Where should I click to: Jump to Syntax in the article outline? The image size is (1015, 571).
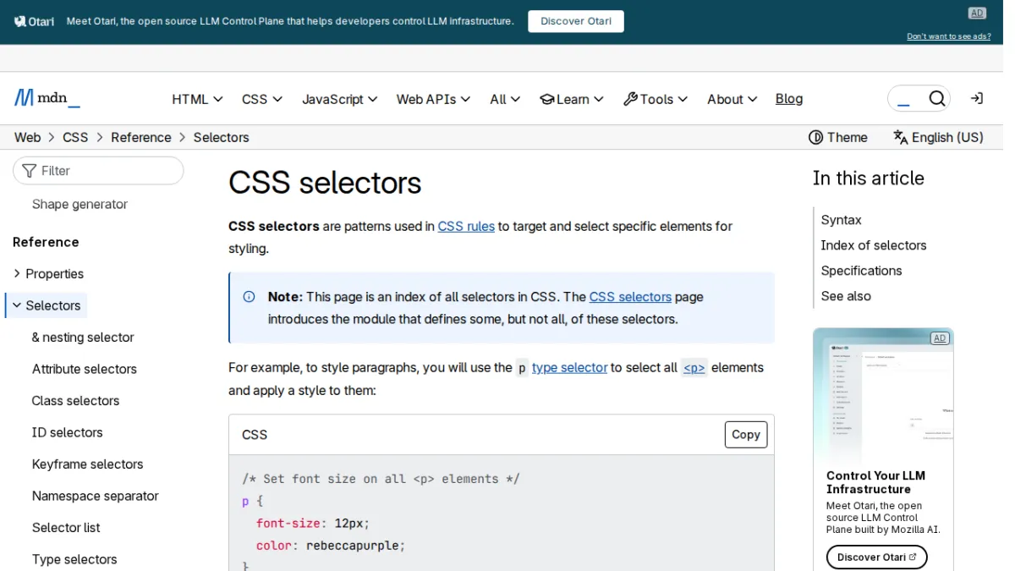841,220
